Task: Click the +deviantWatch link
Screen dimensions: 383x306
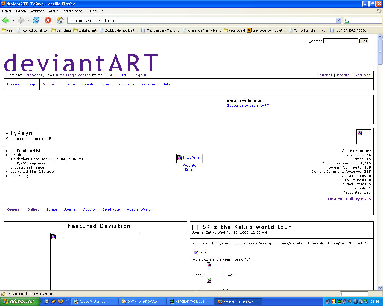Action: click(139, 209)
